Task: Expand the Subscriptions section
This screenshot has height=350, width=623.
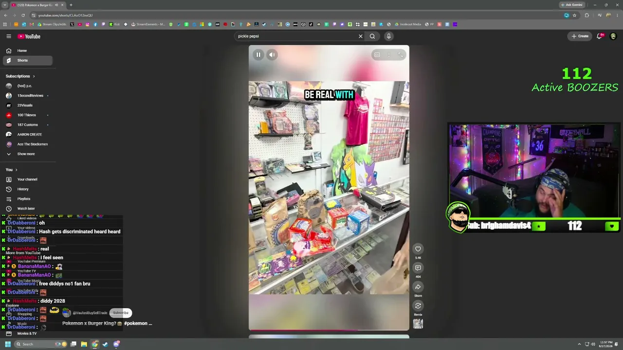Action: pyautogui.click(x=20, y=76)
